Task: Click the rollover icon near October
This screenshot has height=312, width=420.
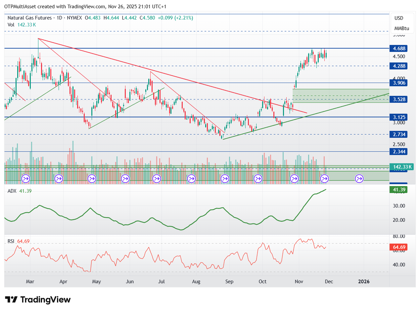Action: point(258,179)
